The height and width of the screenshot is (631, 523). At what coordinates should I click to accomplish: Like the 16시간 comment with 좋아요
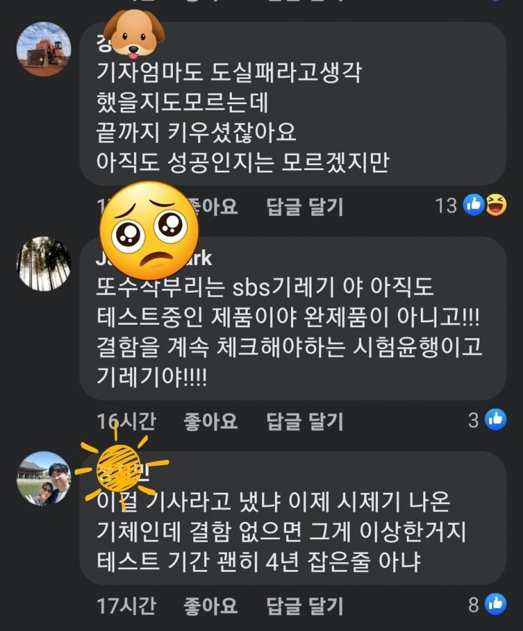[x=210, y=421]
